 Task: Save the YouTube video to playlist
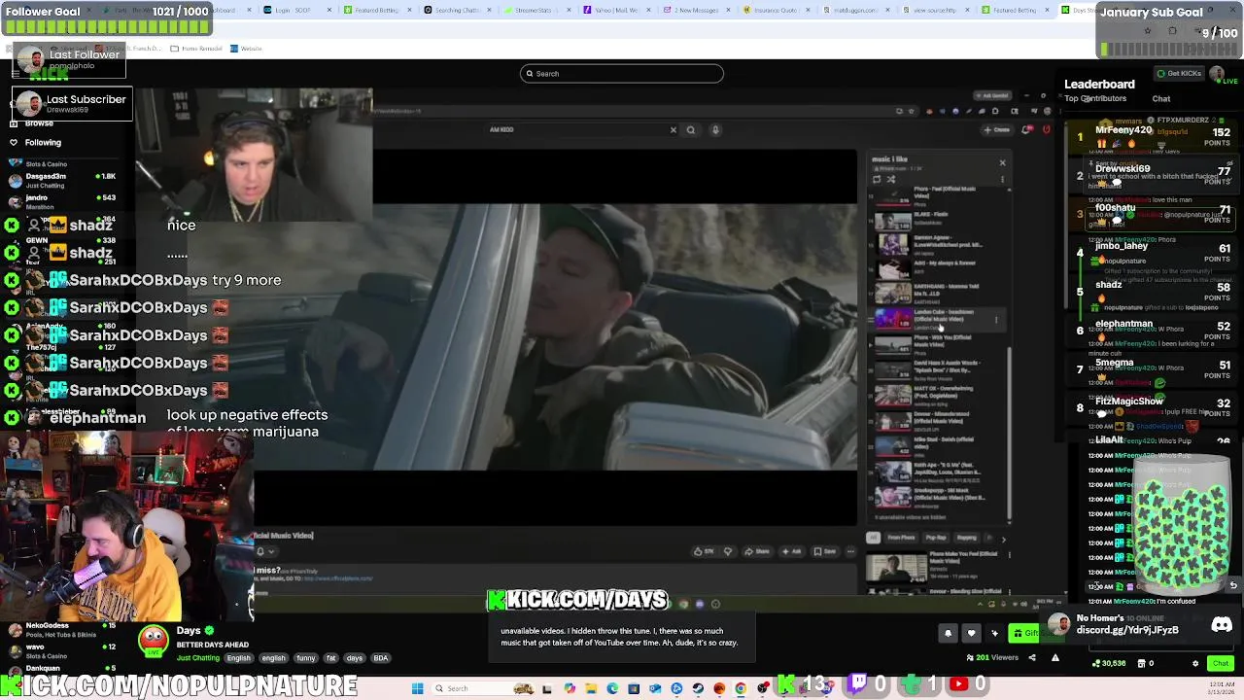coord(825,551)
